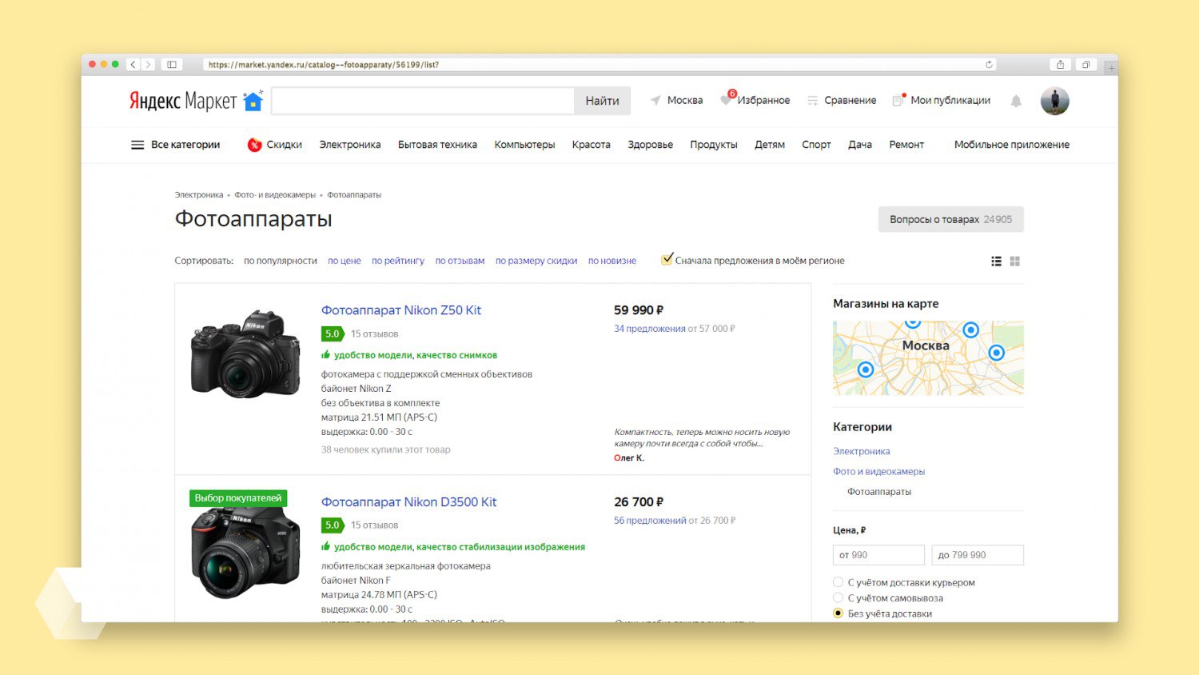Viewport: 1199px width, 675px height.
Task: Click the Найти search button
Action: pyautogui.click(x=602, y=101)
